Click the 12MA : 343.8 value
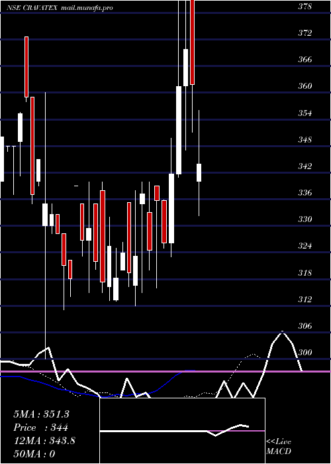The height and width of the screenshot is (464, 331). 44,441
